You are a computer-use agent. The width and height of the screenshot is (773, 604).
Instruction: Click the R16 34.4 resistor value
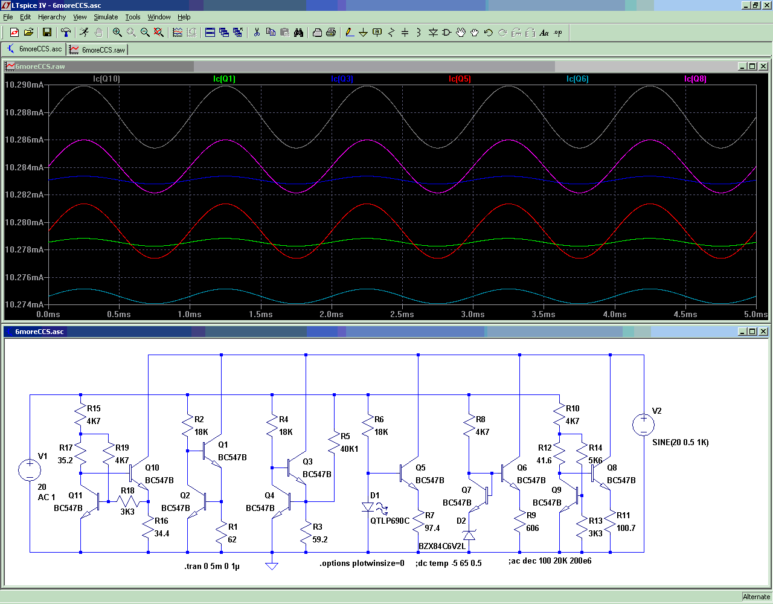tap(162, 533)
